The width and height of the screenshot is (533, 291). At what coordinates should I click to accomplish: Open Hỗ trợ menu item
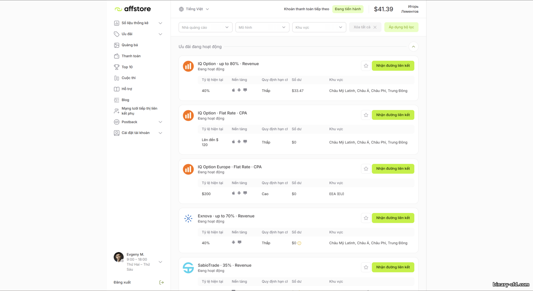tap(127, 89)
